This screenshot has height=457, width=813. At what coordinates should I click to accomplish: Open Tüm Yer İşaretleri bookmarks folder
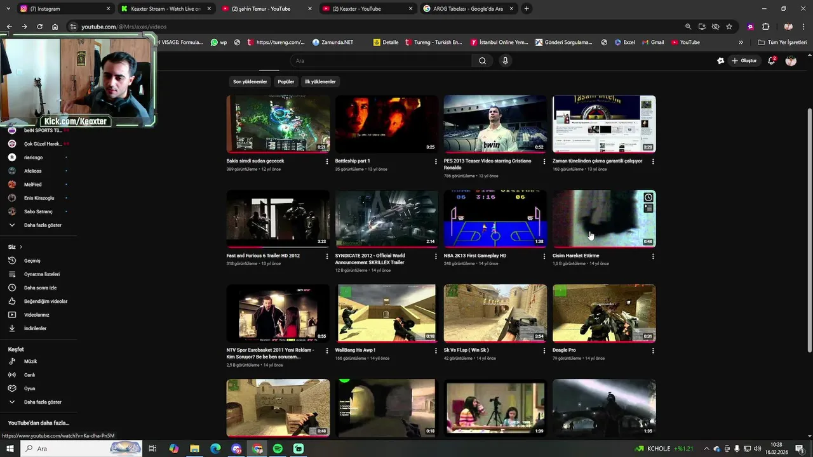[x=783, y=43]
